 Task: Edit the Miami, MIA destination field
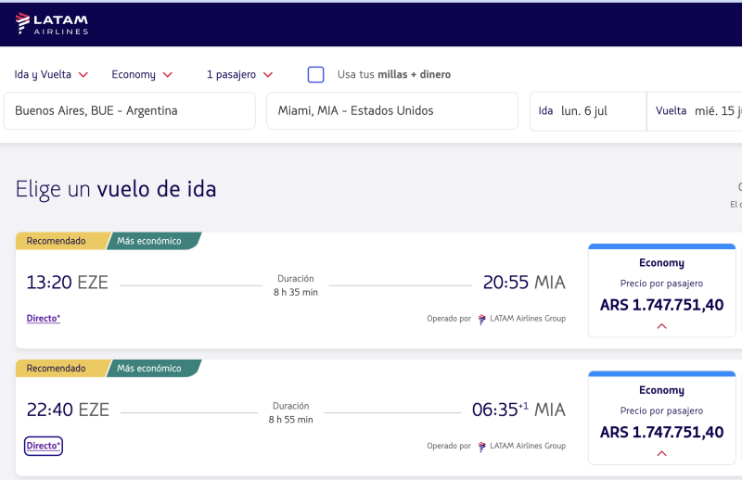coord(391,110)
